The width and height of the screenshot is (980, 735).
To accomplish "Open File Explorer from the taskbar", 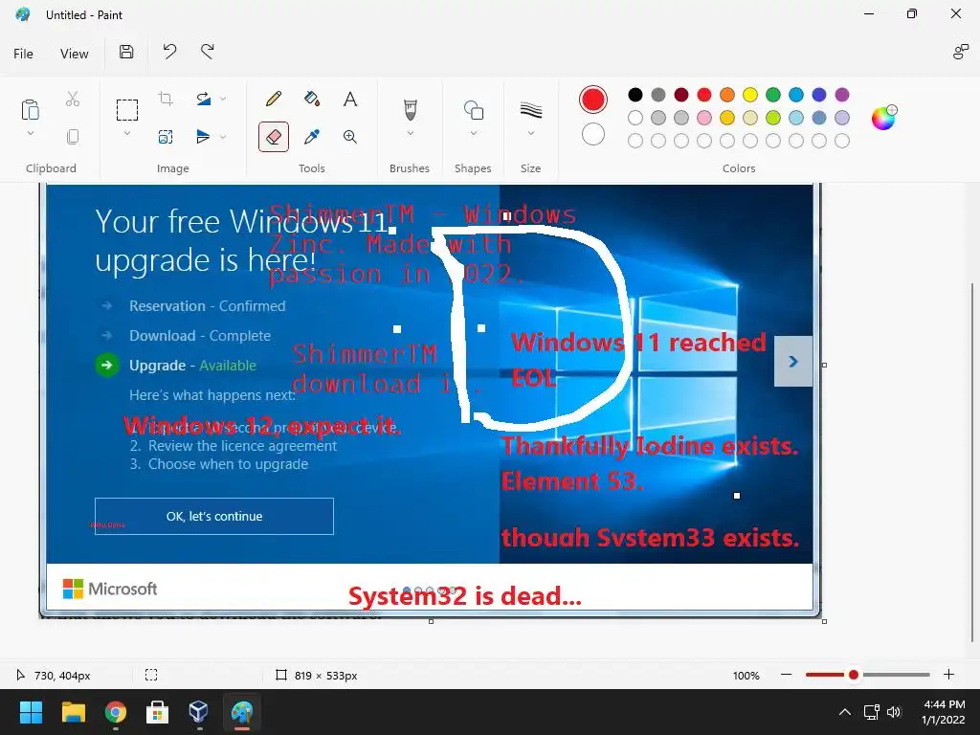I will tap(73, 712).
